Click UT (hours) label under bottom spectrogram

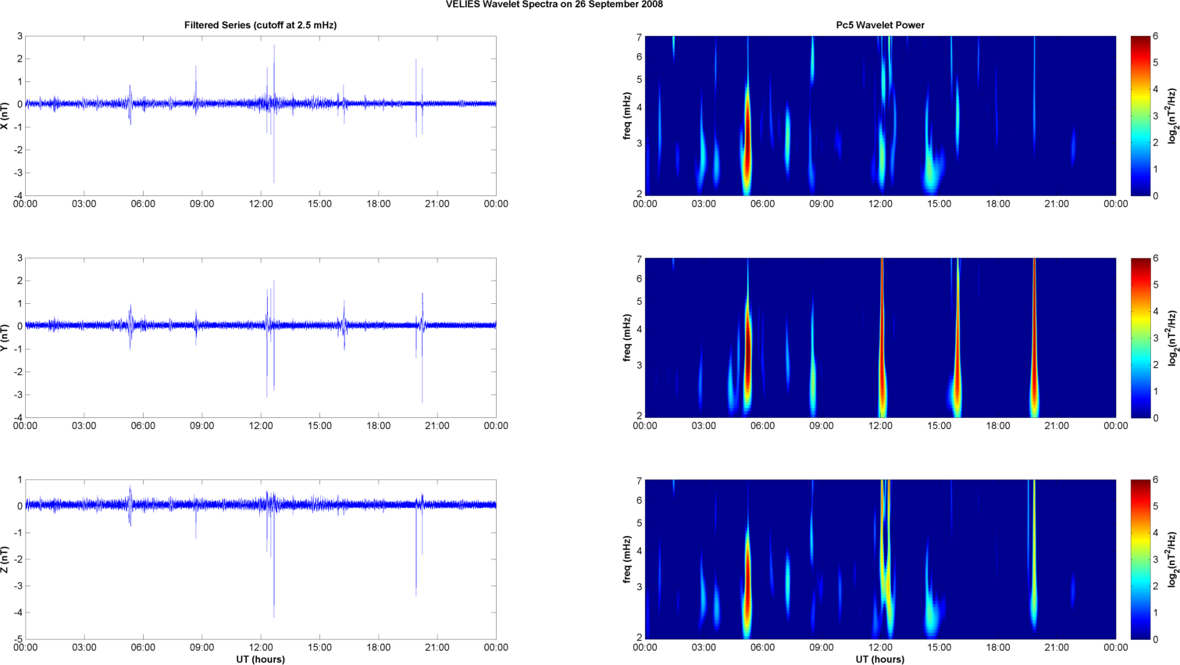coord(880,659)
